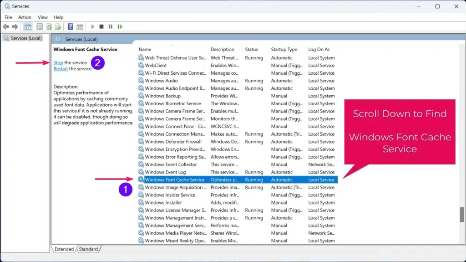This screenshot has width=466, height=262.
Task: Click the vertical scrollbar thumb
Action: pyautogui.click(x=461, y=215)
